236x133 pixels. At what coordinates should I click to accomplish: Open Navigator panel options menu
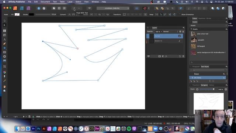pyautogui.click(x=226, y=85)
